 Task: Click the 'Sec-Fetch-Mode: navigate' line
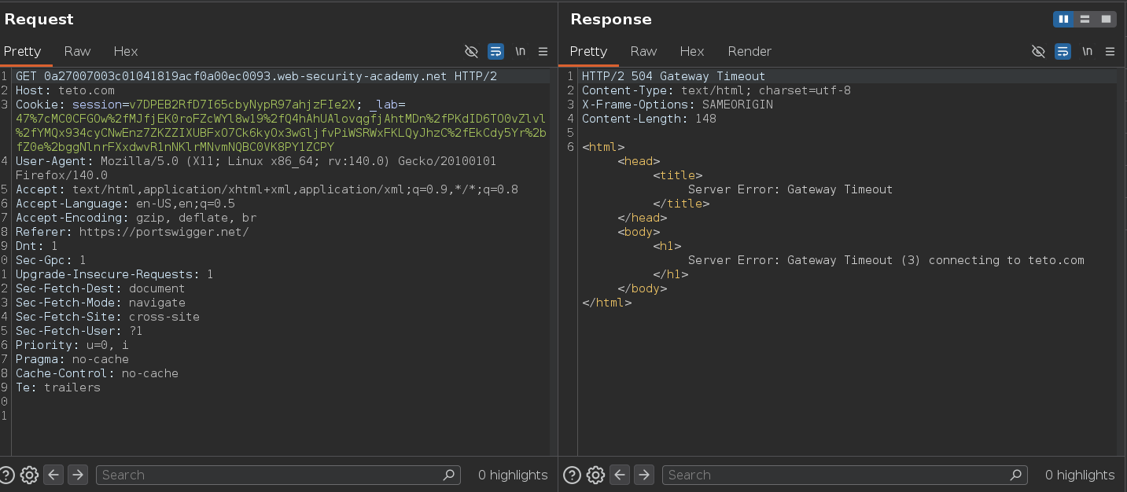tap(101, 303)
